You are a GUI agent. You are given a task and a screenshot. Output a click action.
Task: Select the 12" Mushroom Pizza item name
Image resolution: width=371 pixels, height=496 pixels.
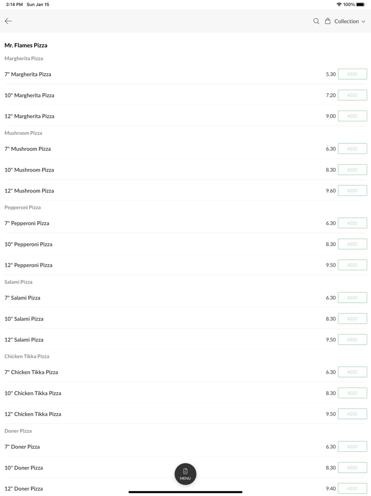coord(29,191)
